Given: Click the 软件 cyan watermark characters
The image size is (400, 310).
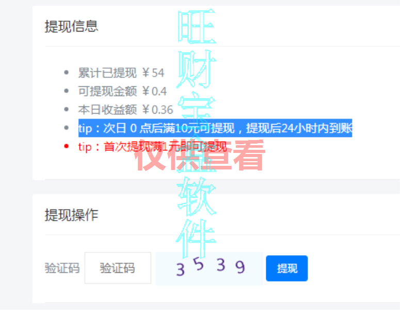Looking at the screenshot, I should coord(196,217).
